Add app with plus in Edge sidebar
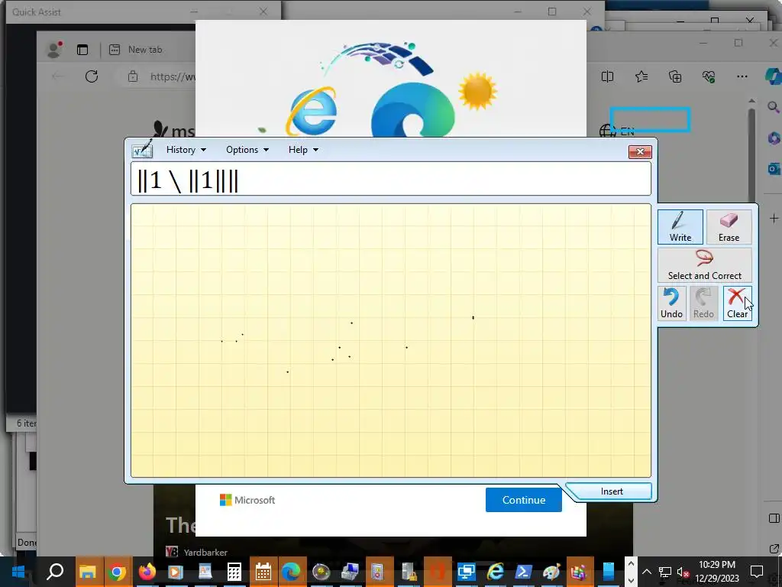Image resolution: width=782 pixels, height=587 pixels. point(774,218)
